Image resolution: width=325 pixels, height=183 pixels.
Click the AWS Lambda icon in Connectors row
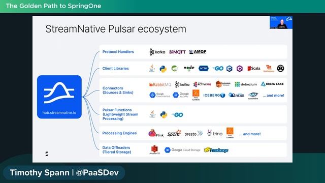coord(196,95)
